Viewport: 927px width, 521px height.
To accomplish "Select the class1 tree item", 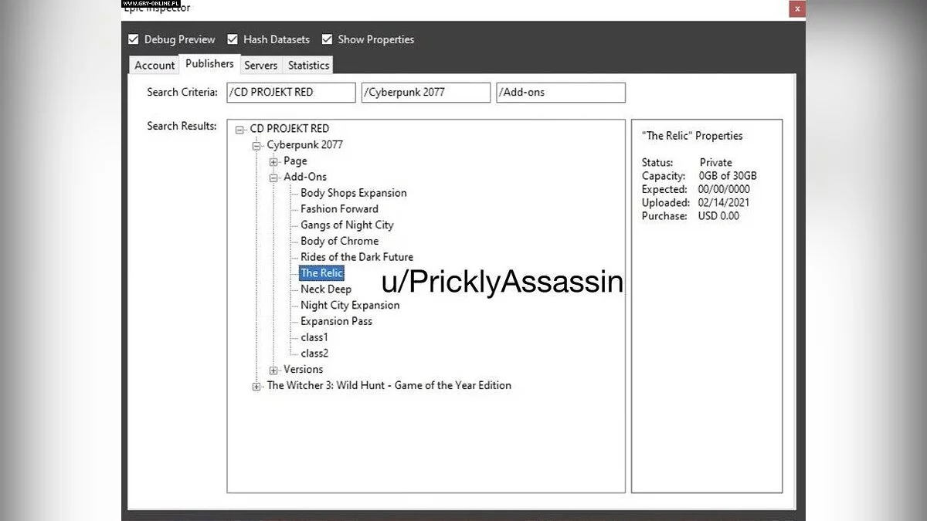I will point(314,337).
